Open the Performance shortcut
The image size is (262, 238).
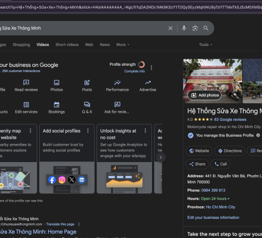(117, 86)
